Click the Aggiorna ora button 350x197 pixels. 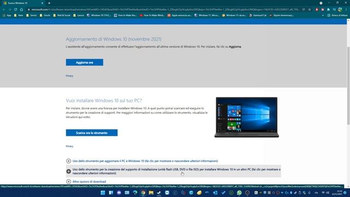click(x=84, y=62)
